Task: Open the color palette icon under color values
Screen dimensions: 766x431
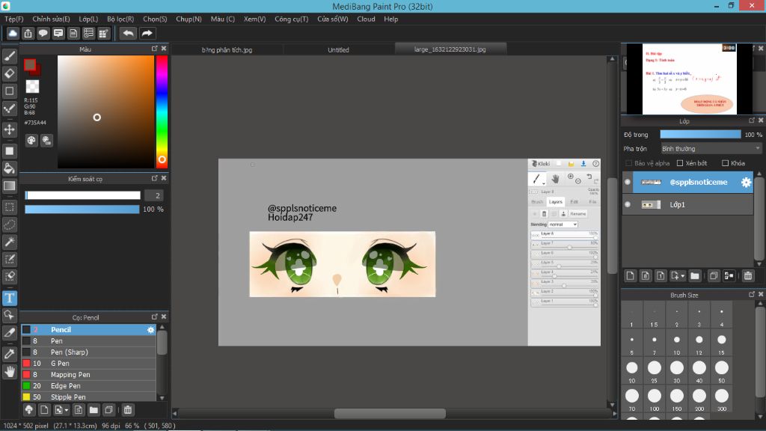Action: 31,141
